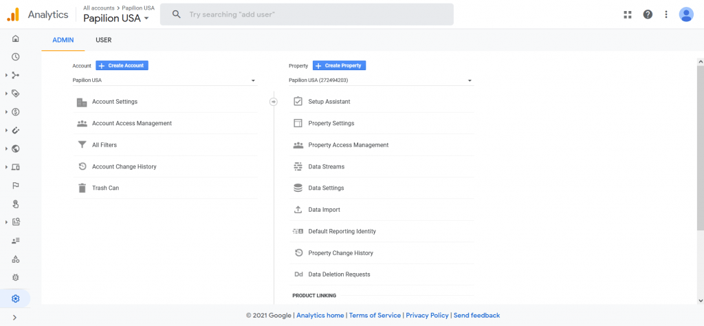
Task: Click the Setup Assistant checklist icon
Action: coord(298,102)
